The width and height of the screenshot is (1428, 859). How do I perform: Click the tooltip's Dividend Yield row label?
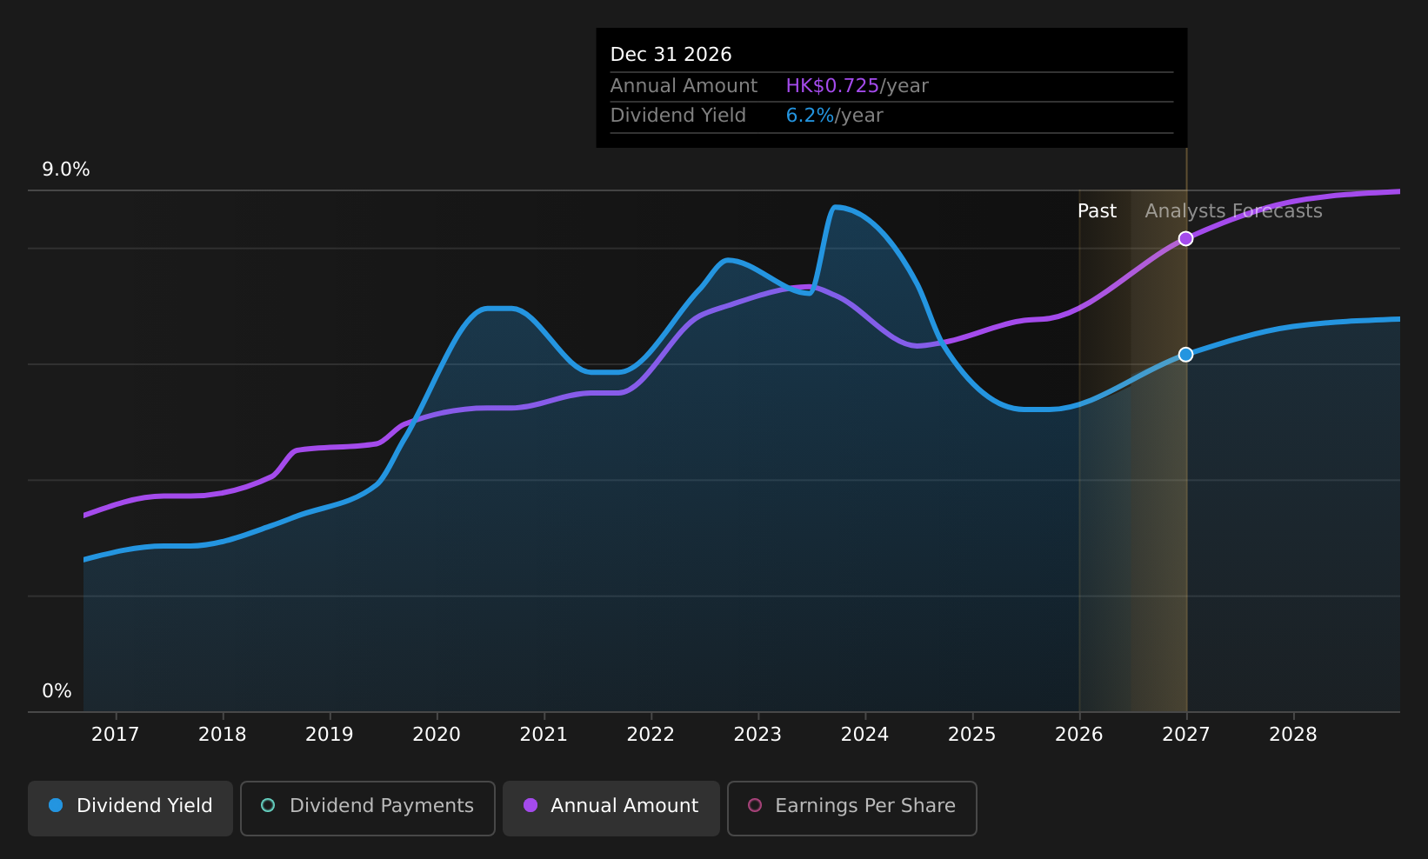[678, 116]
